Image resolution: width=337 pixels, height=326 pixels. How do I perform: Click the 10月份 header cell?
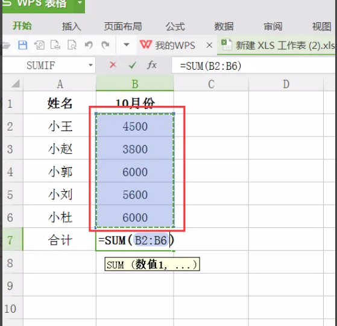pyautogui.click(x=135, y=103)
